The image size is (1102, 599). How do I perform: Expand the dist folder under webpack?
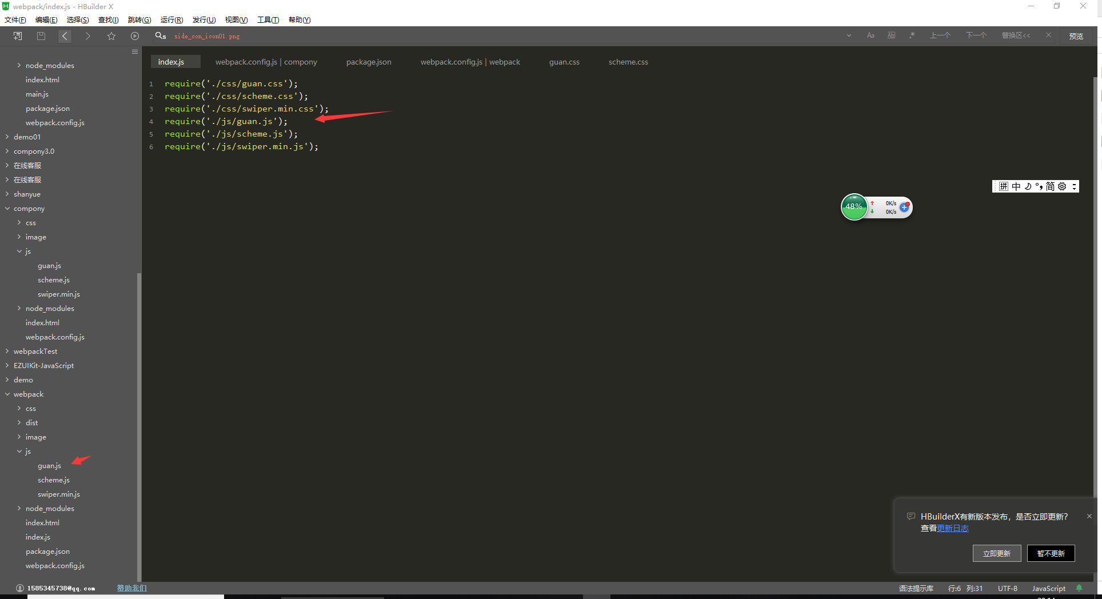[19, 423]
